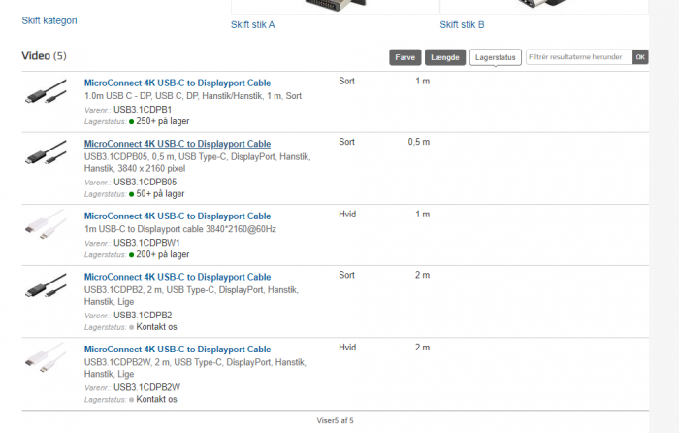Viewport: 679px width, 433px height.
Task: Click Kontakt os for USB3.1CDPB2
Action: click(157, 327)
